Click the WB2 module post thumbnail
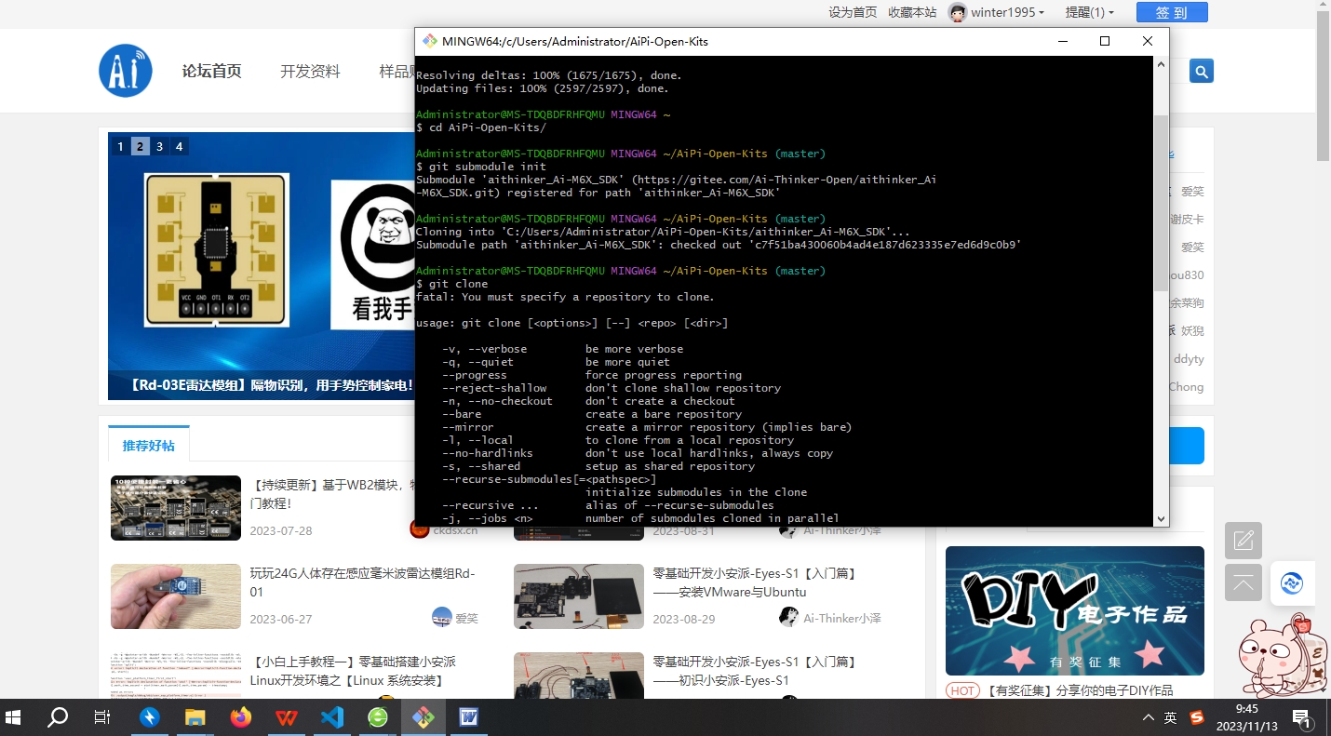This screenshot has height=736, width=1331. pyautogui.click(x=176, y=508)
